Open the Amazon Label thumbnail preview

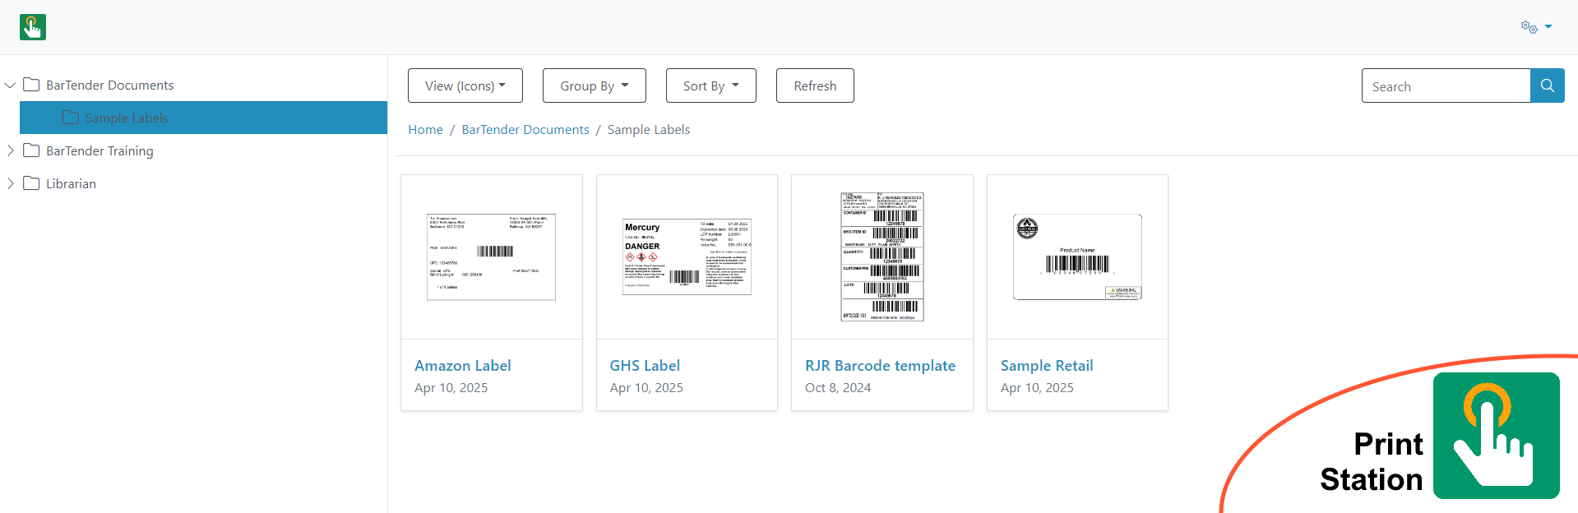(x=492, y=256)
